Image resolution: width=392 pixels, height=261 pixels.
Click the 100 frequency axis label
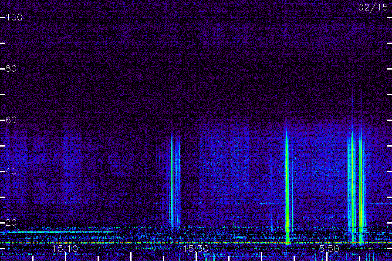click(x=14, y=17)
